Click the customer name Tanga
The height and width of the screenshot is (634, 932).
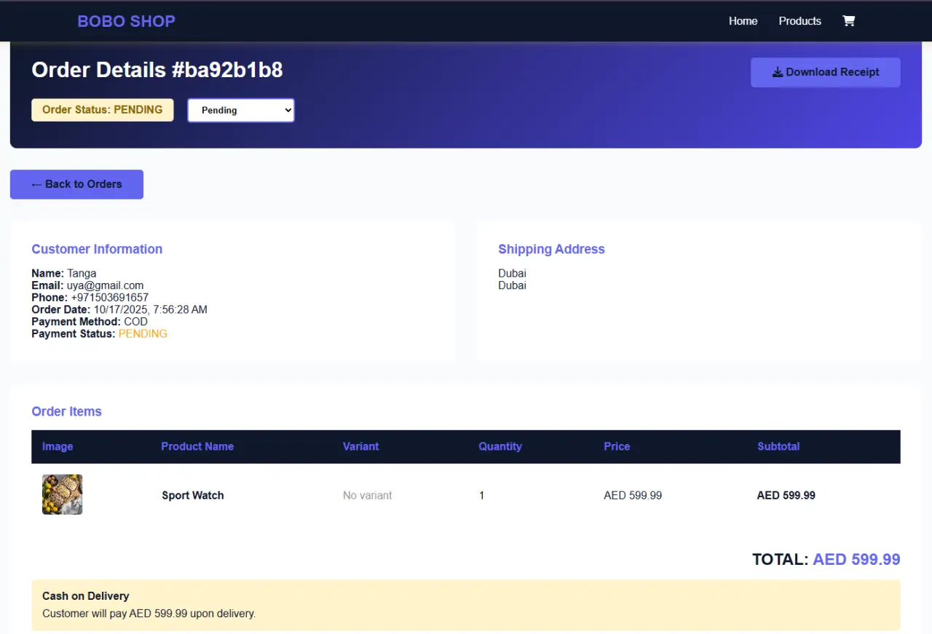coord(82,274)
